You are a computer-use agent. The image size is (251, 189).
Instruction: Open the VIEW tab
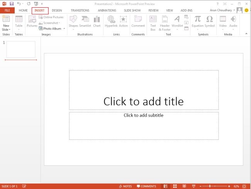(170, 10)
